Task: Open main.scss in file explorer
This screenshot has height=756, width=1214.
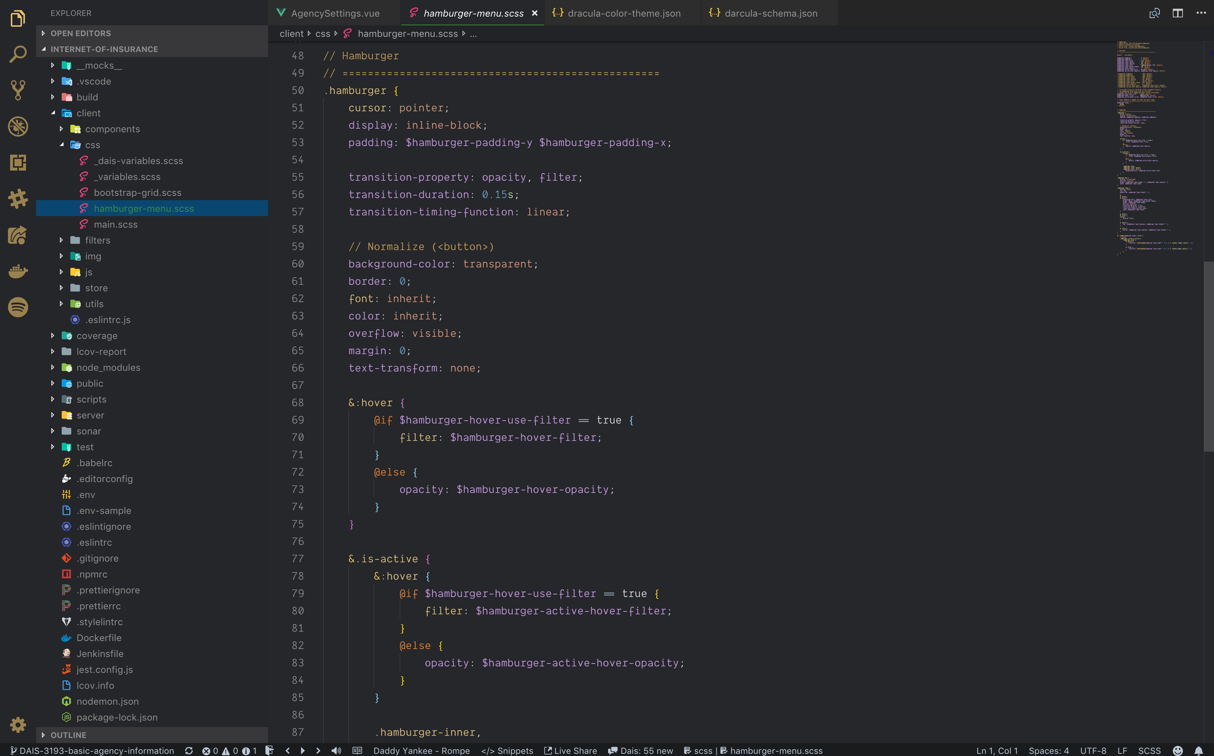Action: [116, 224]
